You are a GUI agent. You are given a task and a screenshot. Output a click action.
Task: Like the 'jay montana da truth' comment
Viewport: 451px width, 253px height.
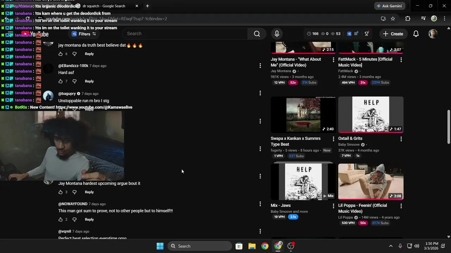(61, 54)
